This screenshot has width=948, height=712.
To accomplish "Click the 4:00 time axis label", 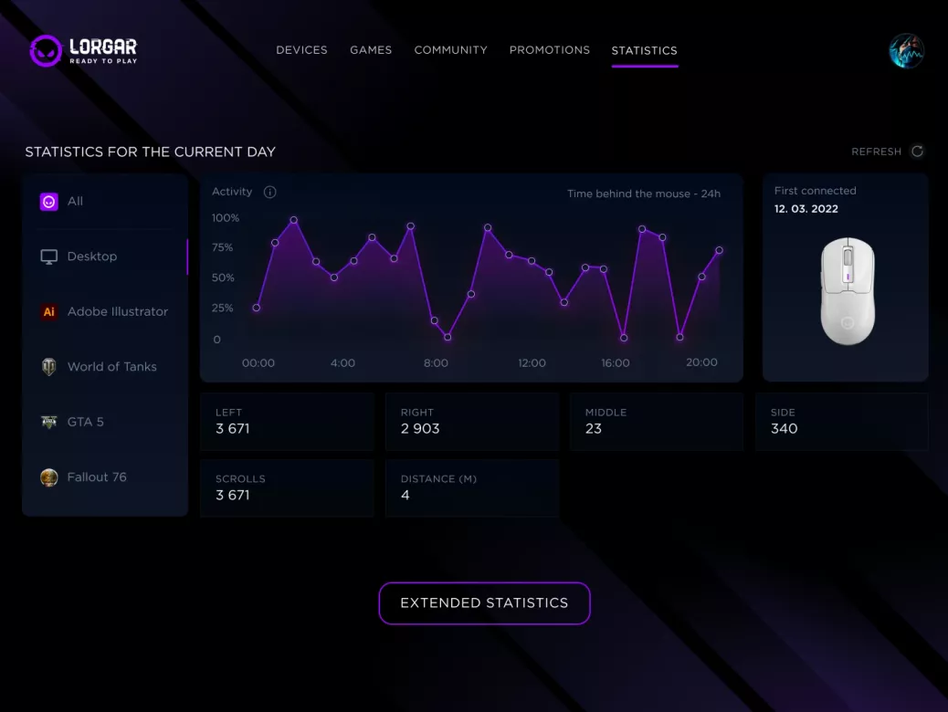I will point(342,363).
